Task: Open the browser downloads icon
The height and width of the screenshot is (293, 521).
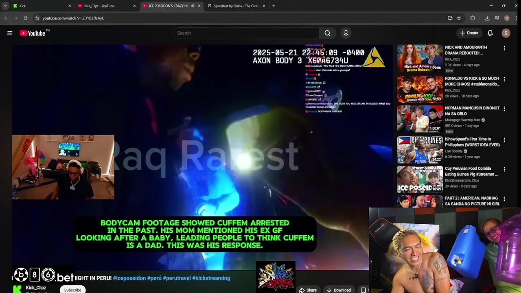Action: click(x=487, y=18)
